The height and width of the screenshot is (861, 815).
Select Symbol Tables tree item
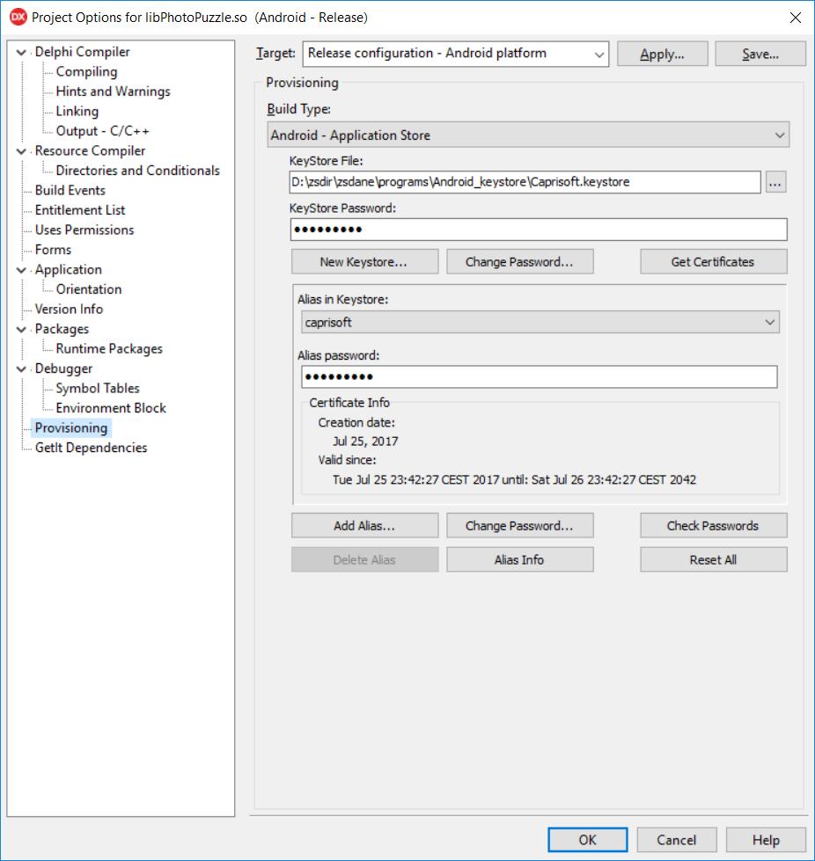tap(98, 388)
